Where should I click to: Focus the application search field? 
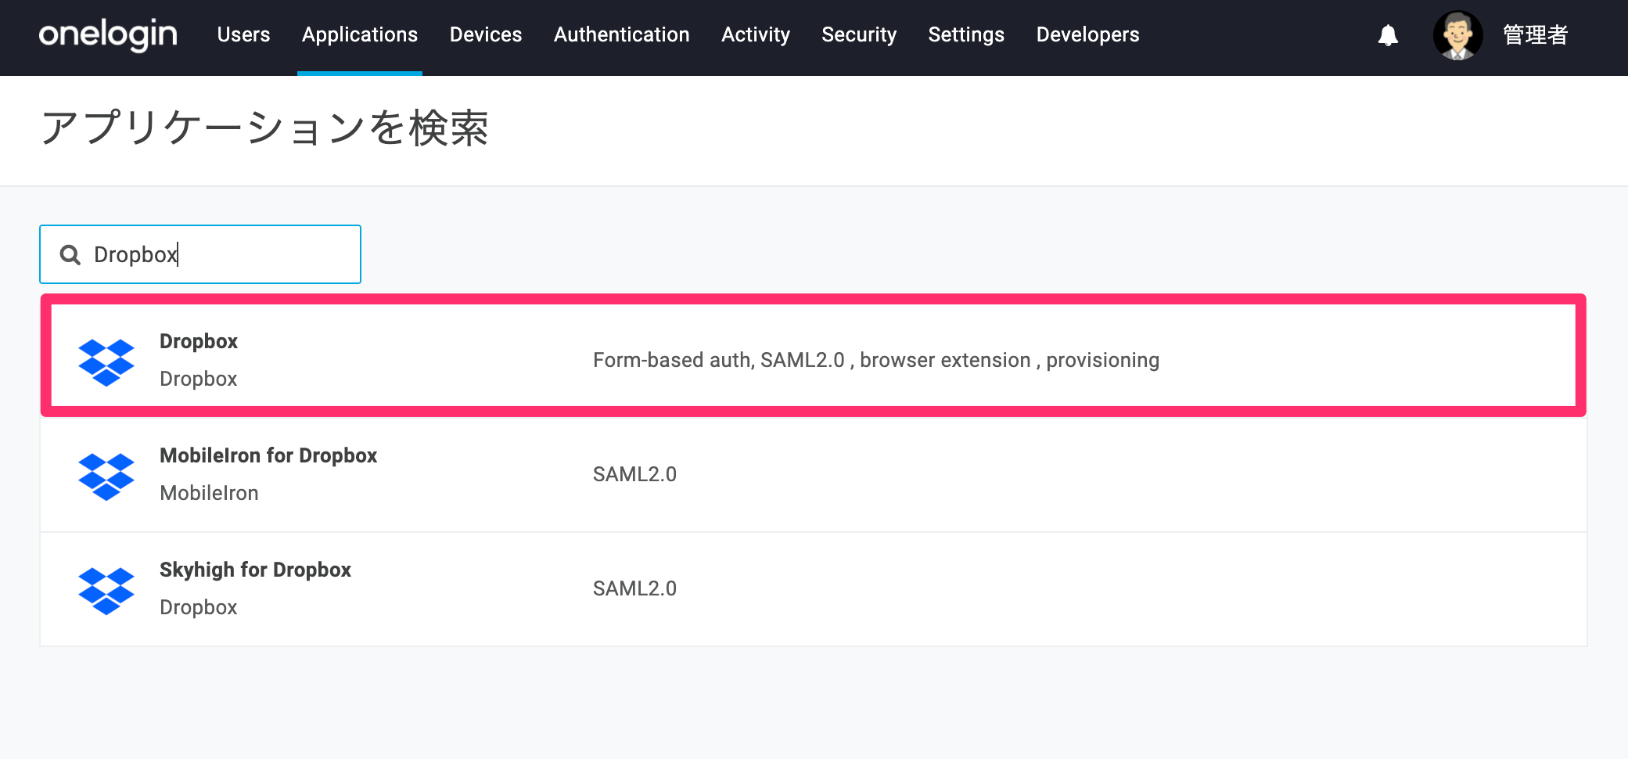200,254
